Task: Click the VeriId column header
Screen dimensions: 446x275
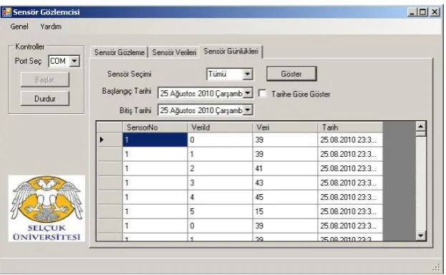Action: (220, 127)
